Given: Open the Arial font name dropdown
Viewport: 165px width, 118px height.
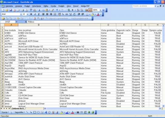Looking at the screenshot, I should pyautogui.click(x=21, y=14).
